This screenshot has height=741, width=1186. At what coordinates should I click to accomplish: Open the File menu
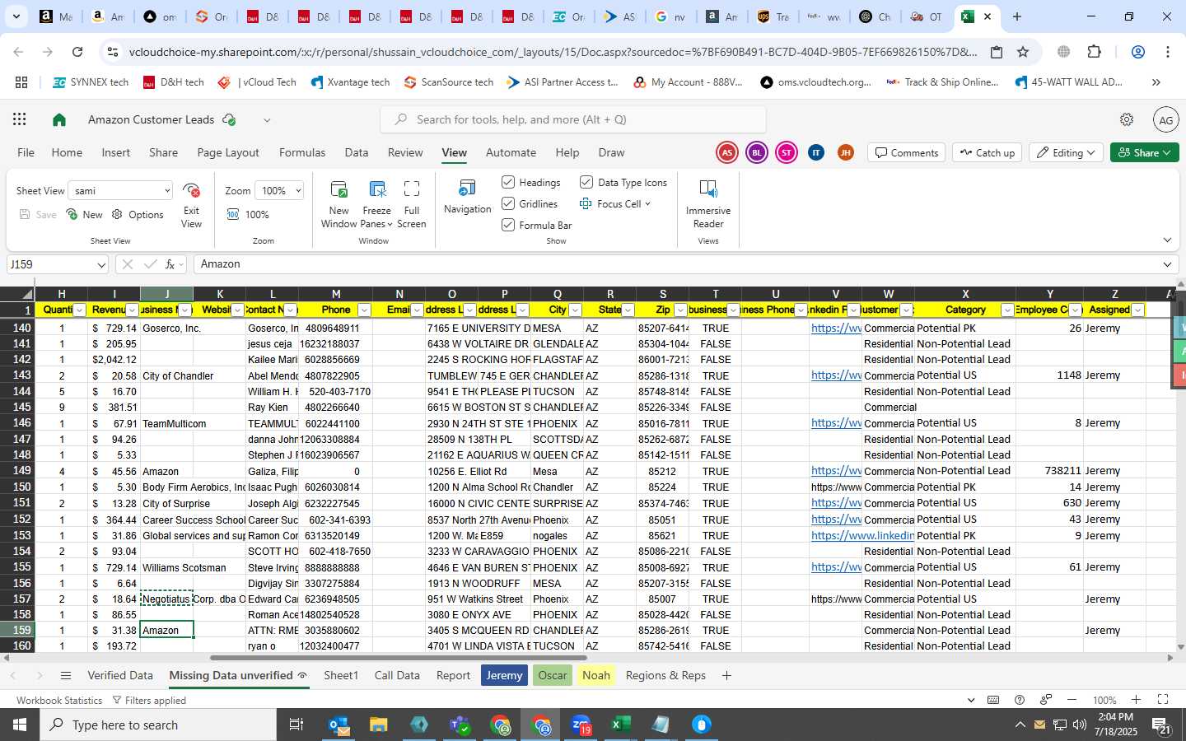tap(26, 152)
